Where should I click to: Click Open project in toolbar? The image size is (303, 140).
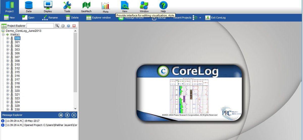coord(28,18)
